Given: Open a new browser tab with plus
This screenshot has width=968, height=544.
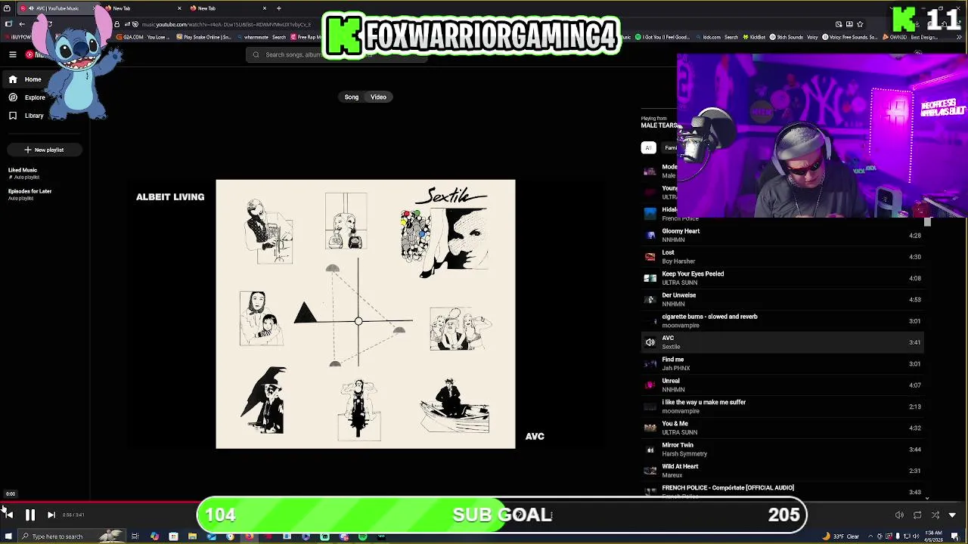Looking at the screenshot, I should pyautogui.click(x=278, y=8).
